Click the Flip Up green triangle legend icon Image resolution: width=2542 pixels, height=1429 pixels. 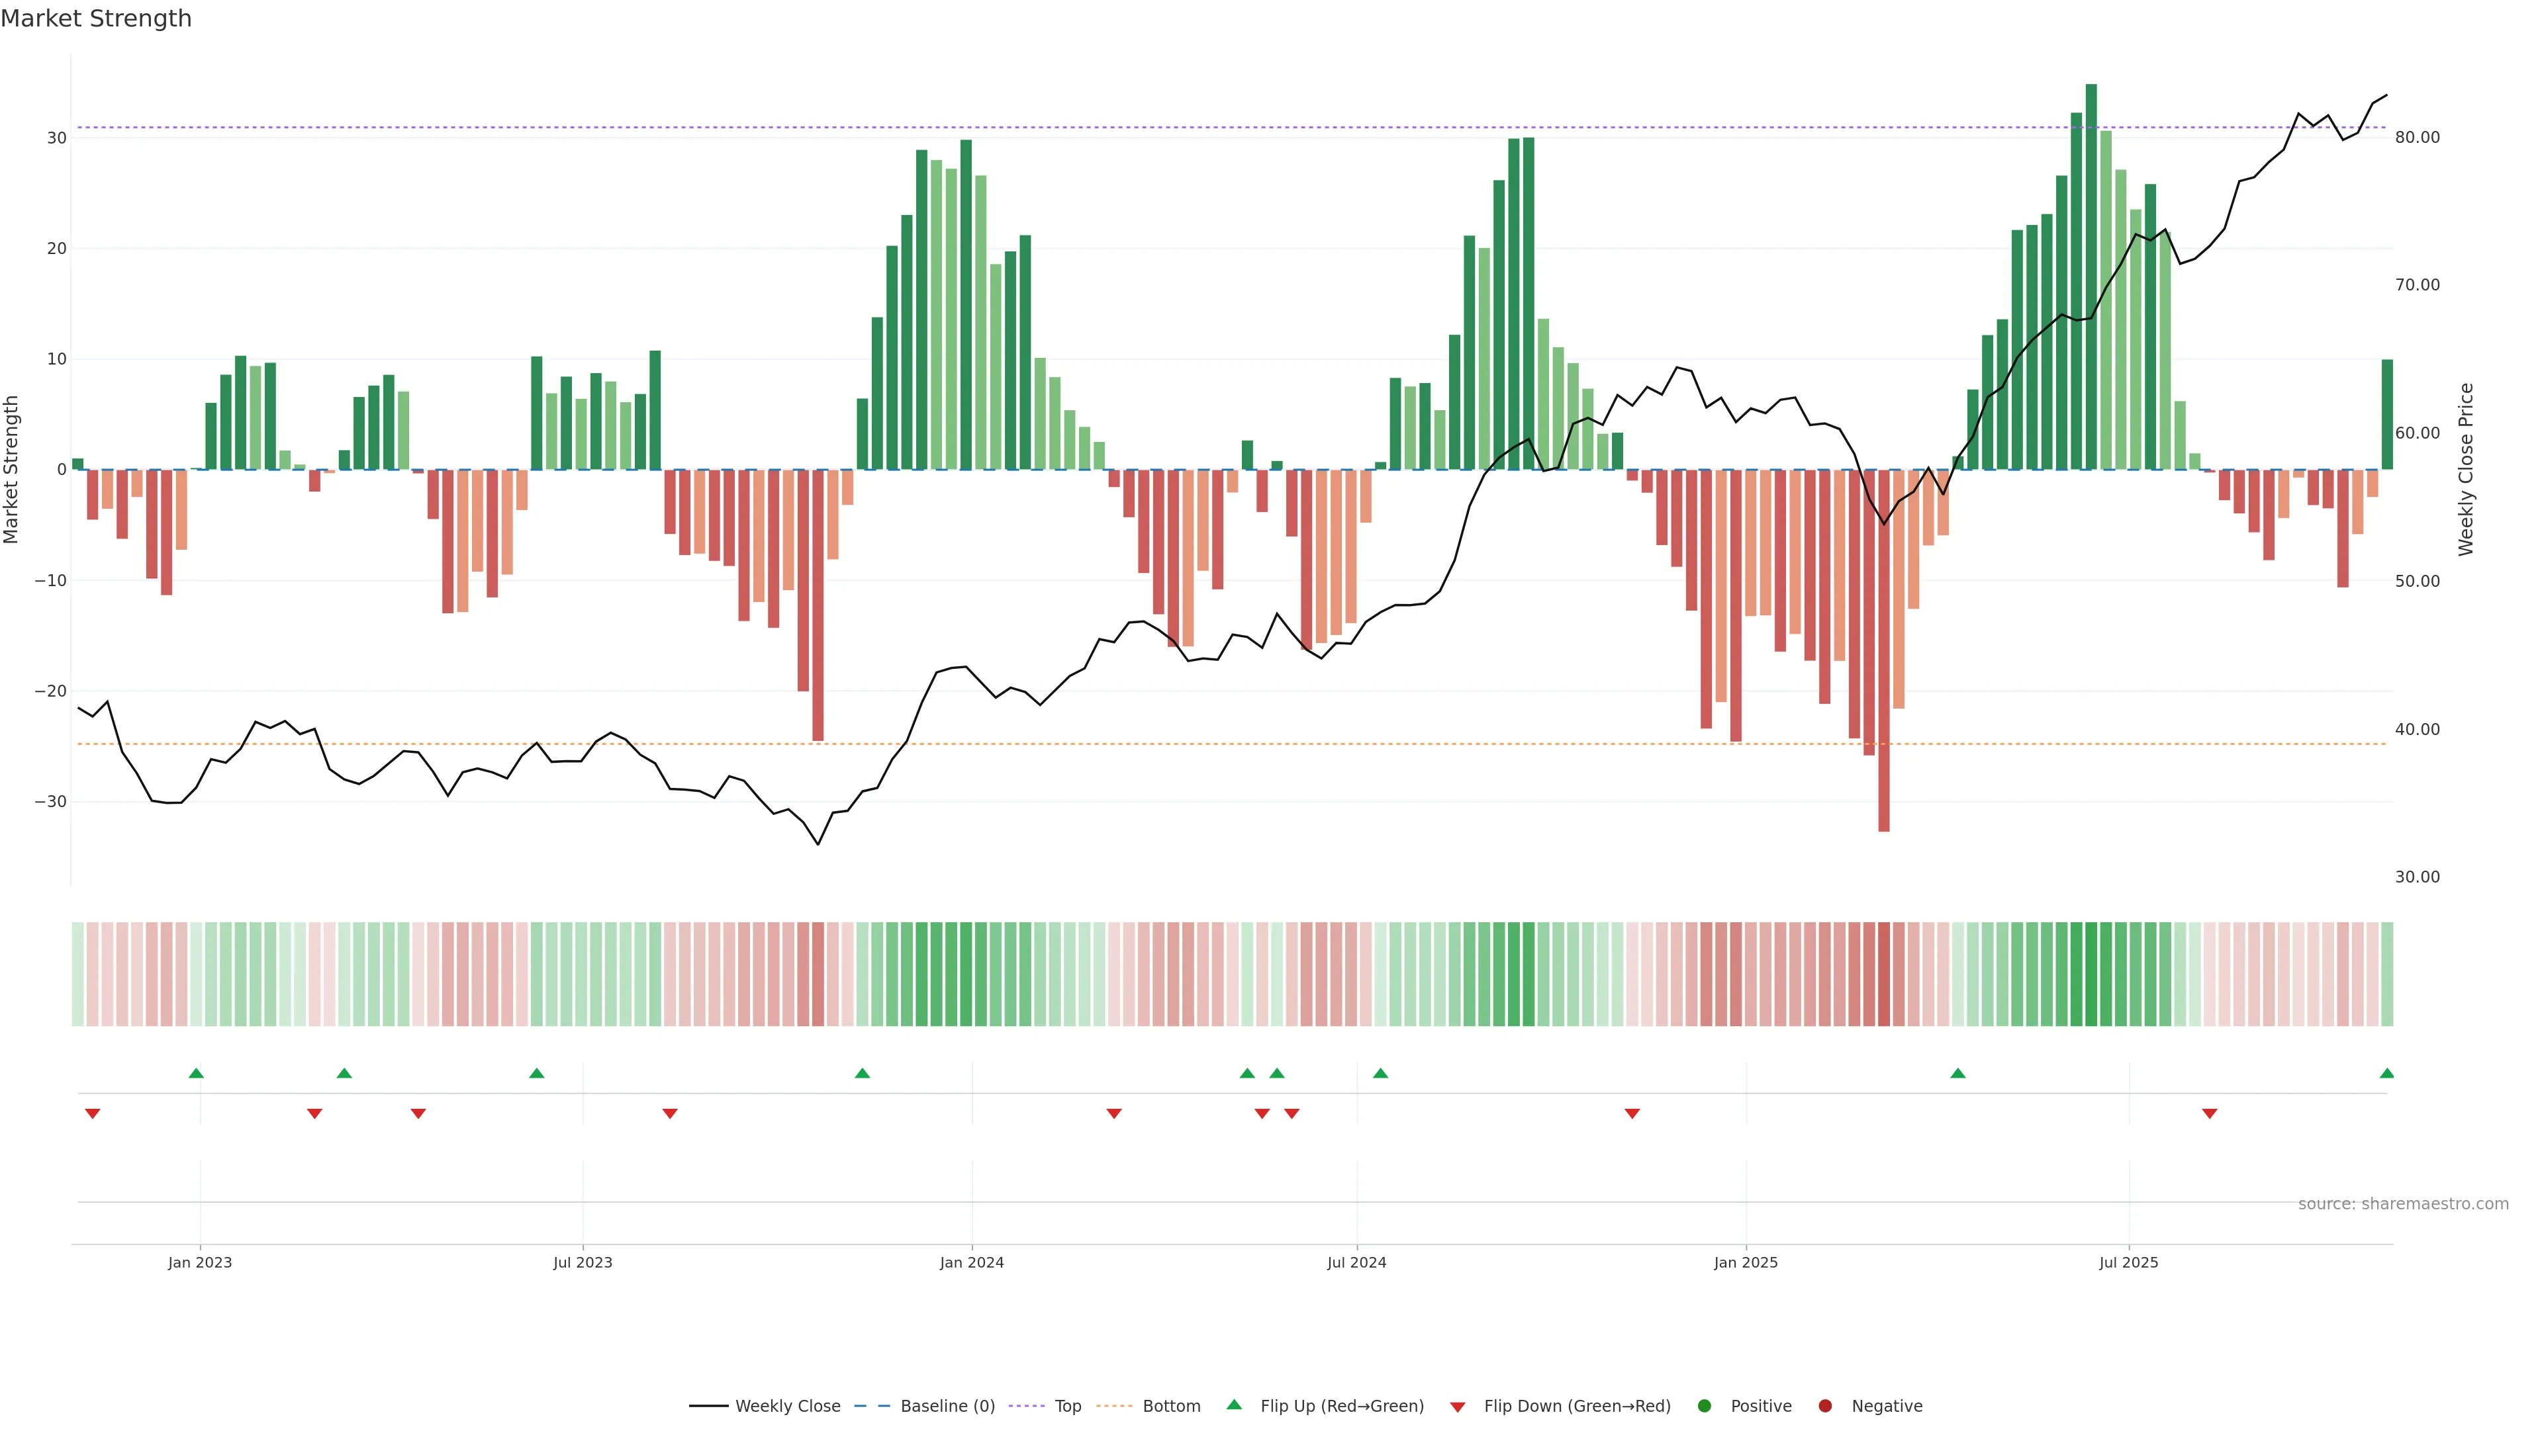(1233, 1405)
